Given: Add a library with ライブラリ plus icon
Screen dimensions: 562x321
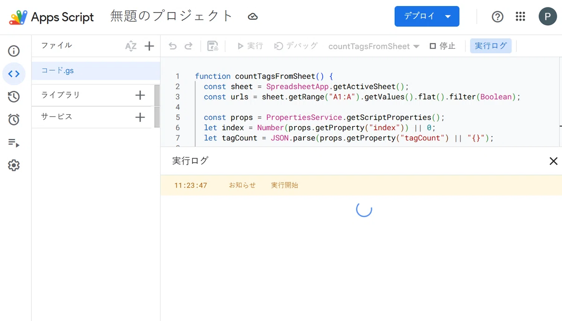Looking at the screenshot, I should (140, 95).
